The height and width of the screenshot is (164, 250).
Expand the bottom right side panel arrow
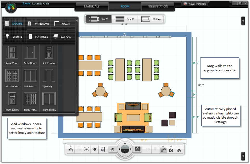pyautogui.click(x=243, y=156)
